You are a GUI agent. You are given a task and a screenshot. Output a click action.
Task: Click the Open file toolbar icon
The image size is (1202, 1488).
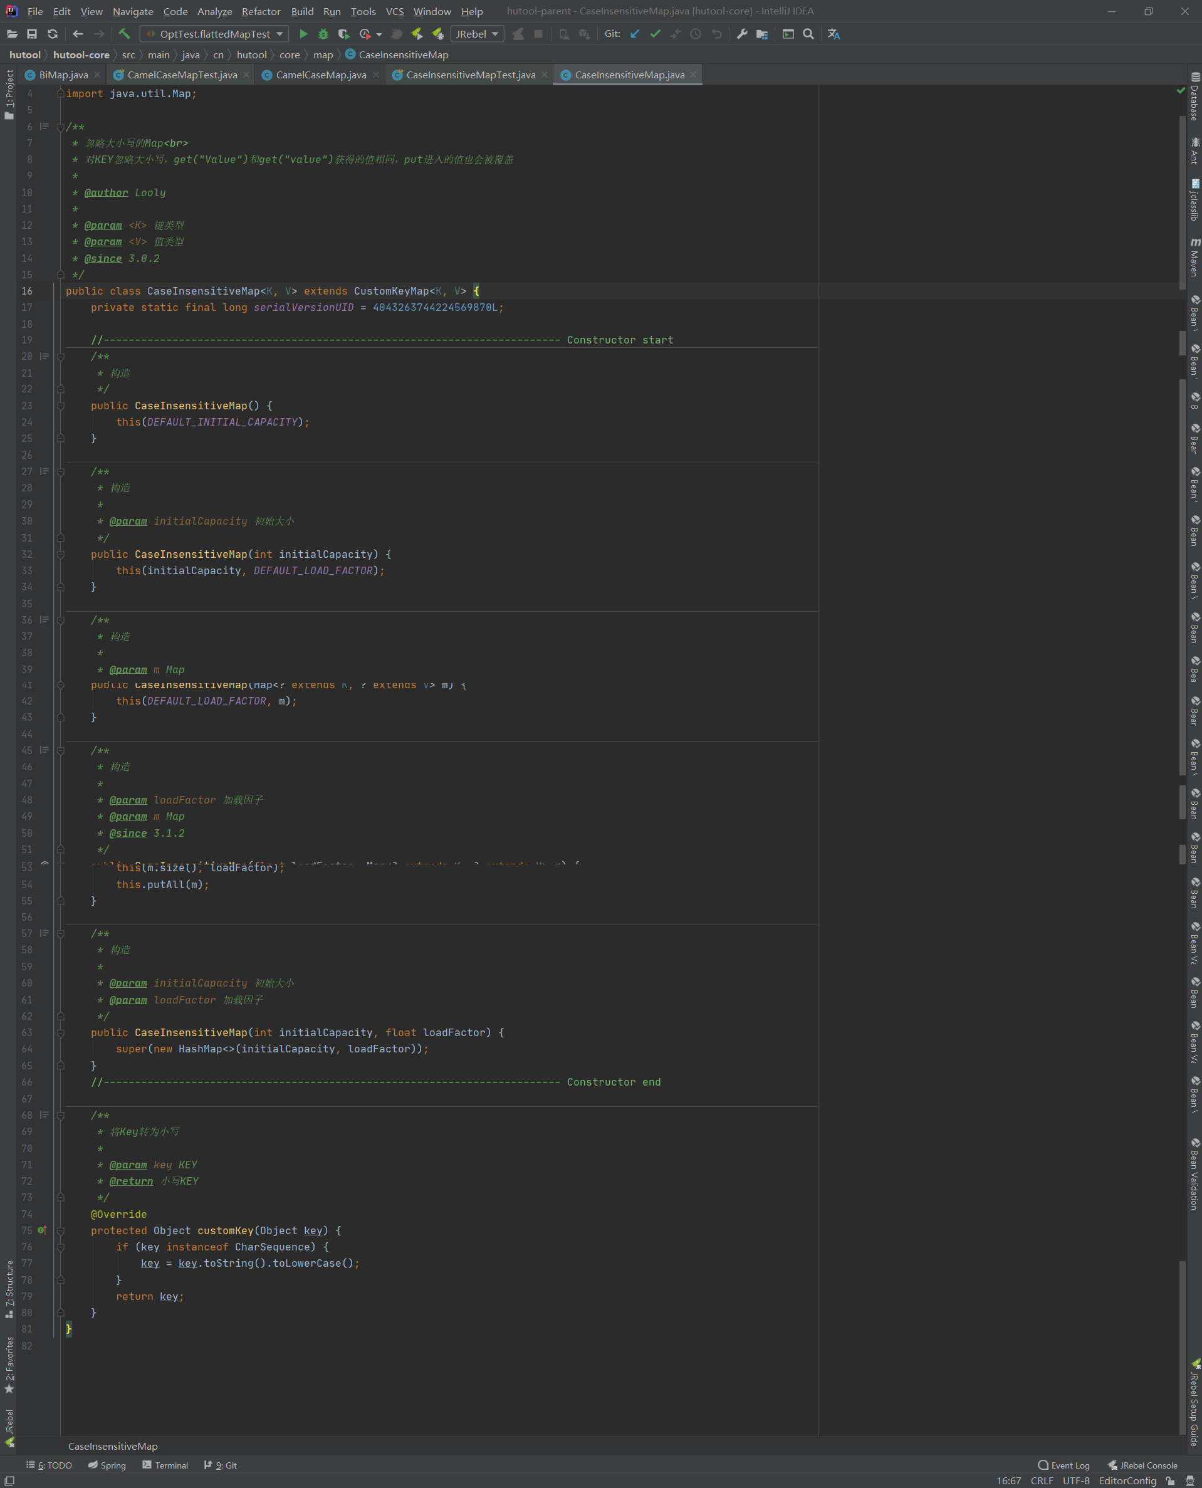click(x=12, y=34)
